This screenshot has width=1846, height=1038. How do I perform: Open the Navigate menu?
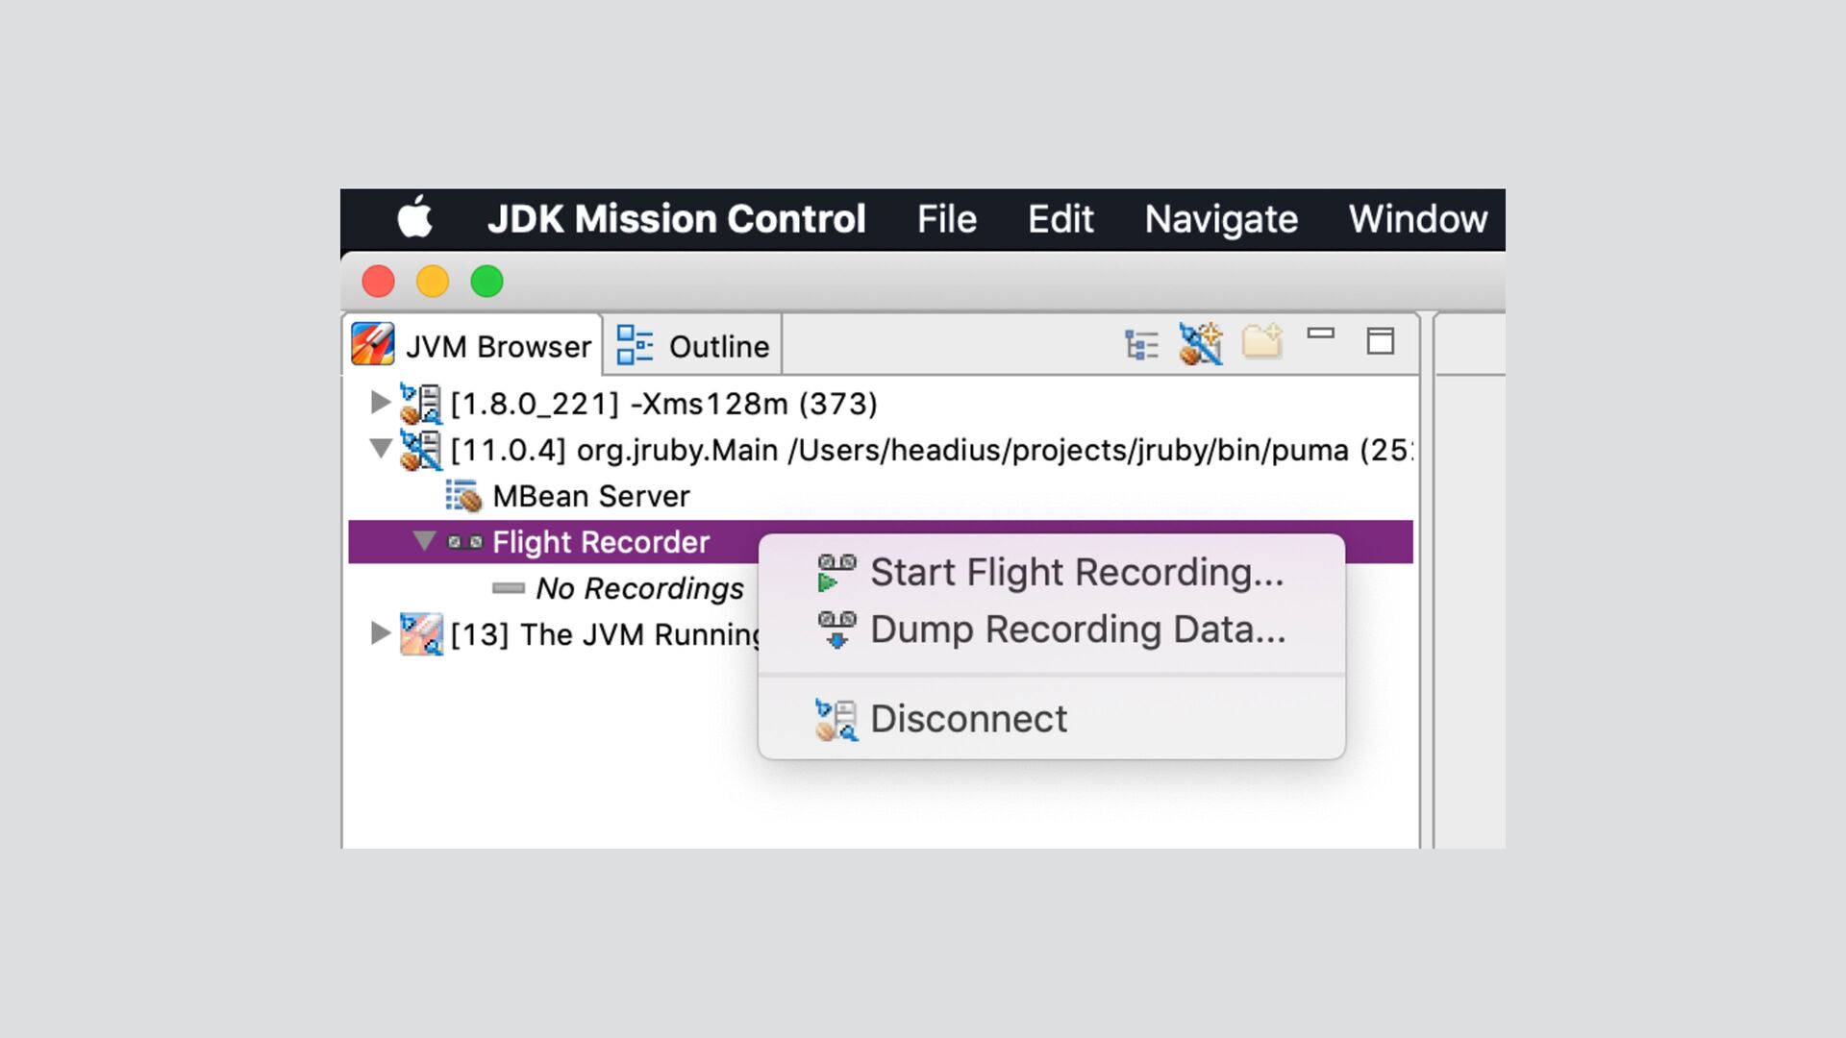1220,219
